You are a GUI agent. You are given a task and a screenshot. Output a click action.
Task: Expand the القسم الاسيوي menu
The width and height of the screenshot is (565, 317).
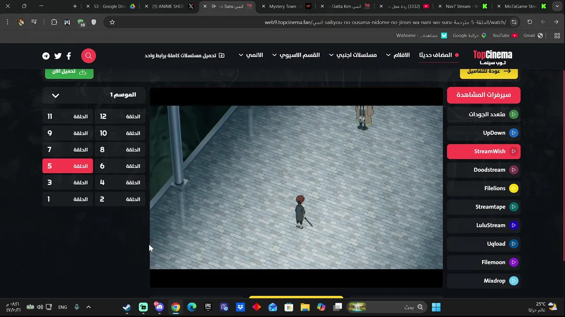[296, 55]
